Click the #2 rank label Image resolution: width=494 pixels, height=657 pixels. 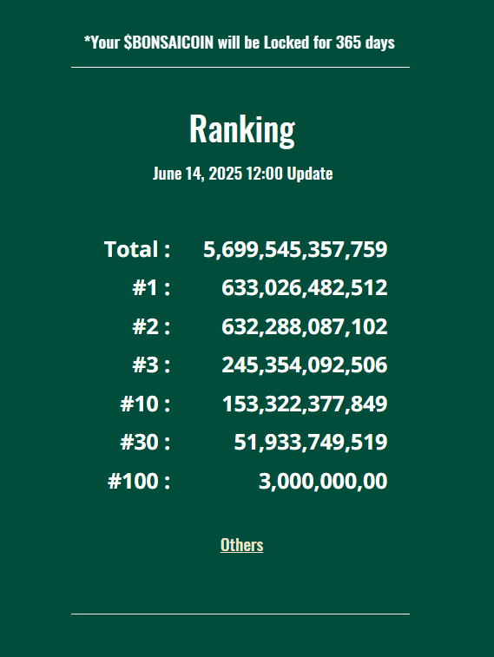(151, 326)
